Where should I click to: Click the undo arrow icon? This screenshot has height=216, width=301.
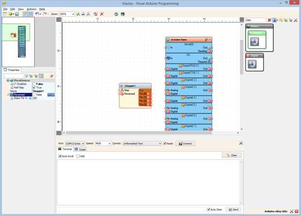(x=37, y=14)
